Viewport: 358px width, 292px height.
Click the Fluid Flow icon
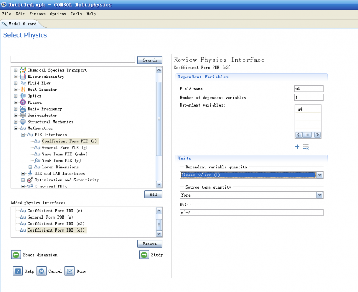23,83
